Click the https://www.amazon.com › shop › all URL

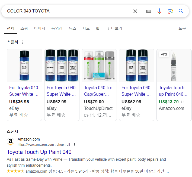(44, 145)
